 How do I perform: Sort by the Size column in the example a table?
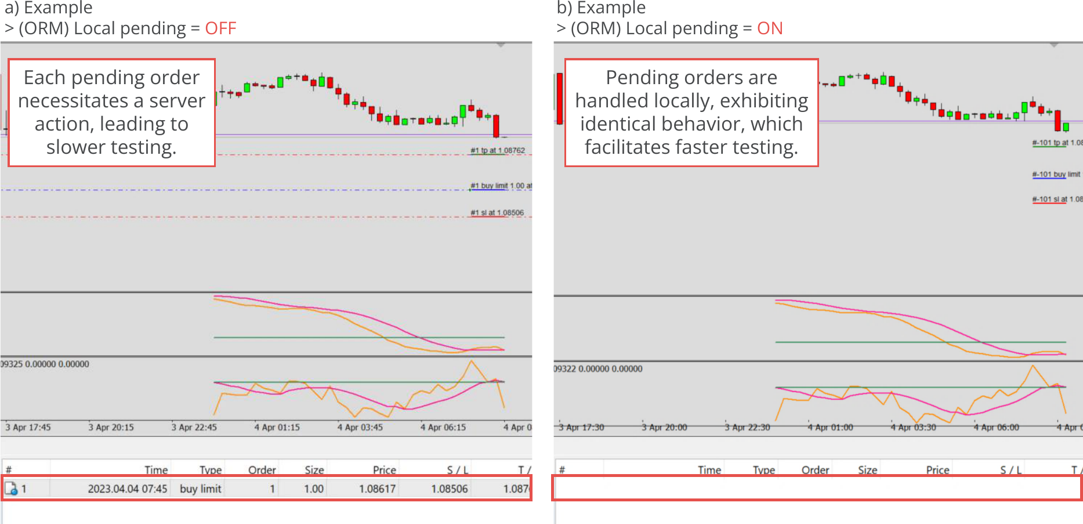point(314,470)
